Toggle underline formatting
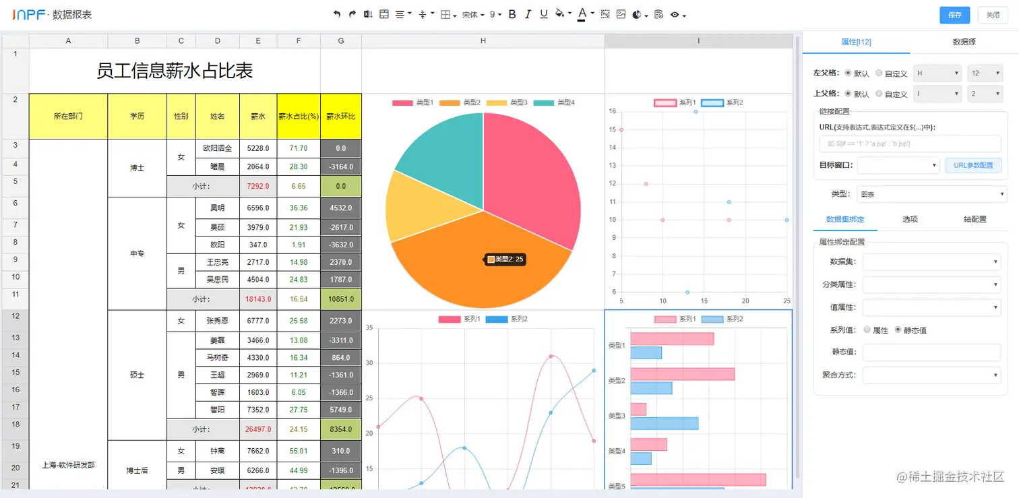 pos(543,14)
